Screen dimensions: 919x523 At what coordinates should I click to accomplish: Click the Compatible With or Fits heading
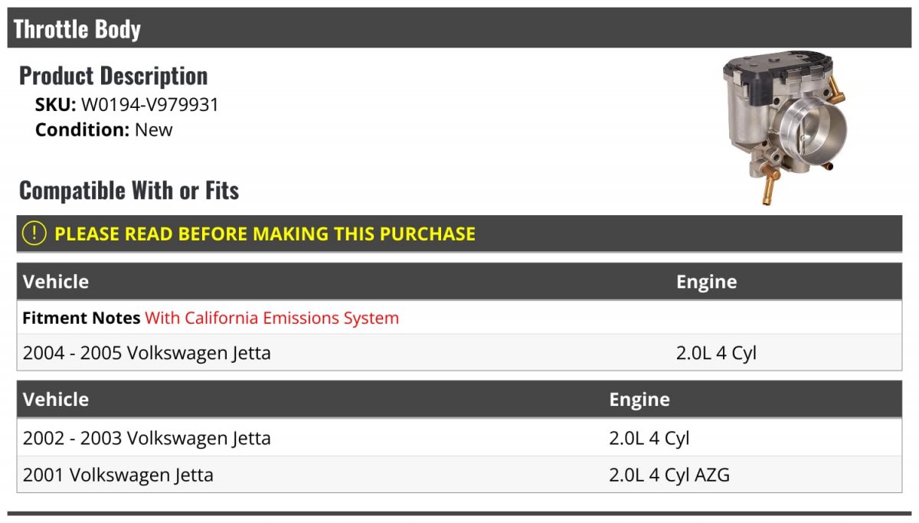129,190
